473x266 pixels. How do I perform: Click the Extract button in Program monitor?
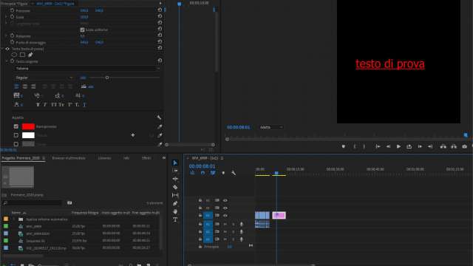pyautogui.click(x=454, y=146)
